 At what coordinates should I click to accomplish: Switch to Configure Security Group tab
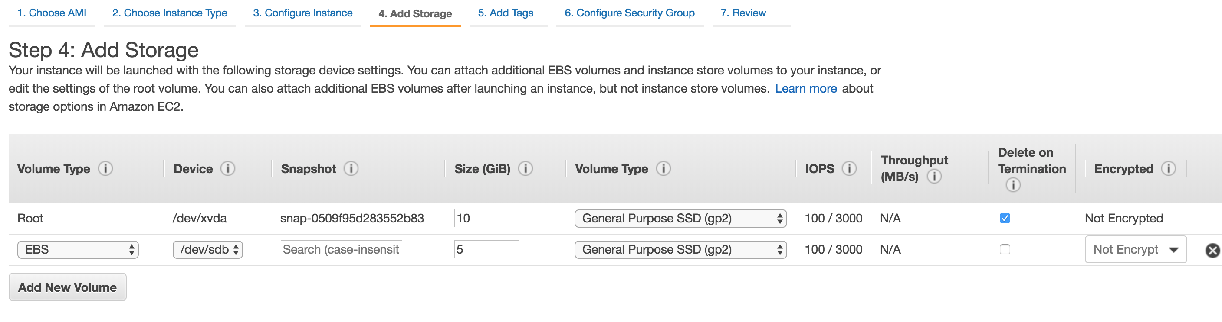[629, 13]
